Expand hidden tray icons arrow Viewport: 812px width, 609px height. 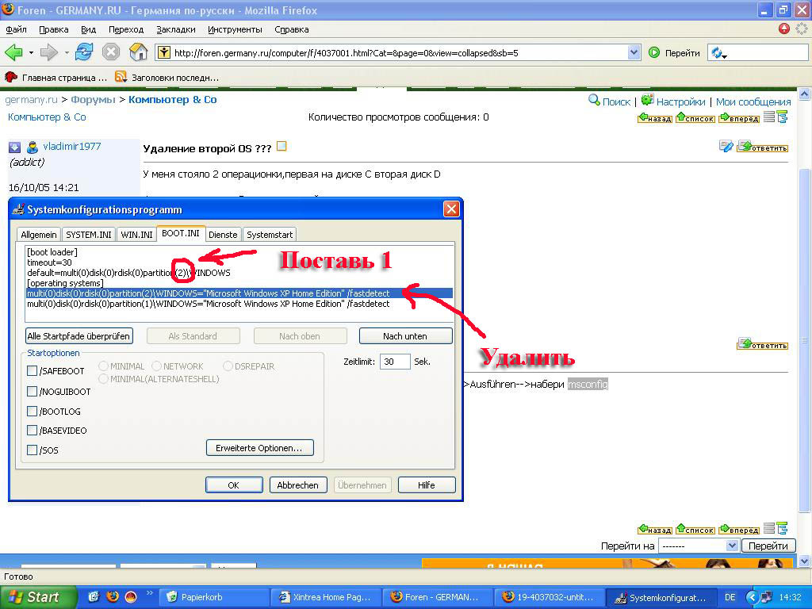pyautogui.click(x=752, y=597)
